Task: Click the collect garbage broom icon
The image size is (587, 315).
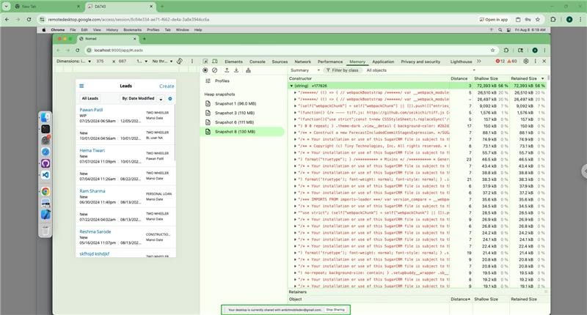Action: pyautogui.click(x=249, y=70)
